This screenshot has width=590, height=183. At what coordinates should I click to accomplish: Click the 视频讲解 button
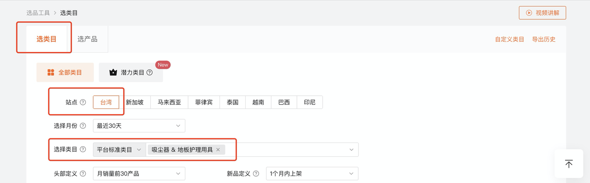tap(543, 13)
